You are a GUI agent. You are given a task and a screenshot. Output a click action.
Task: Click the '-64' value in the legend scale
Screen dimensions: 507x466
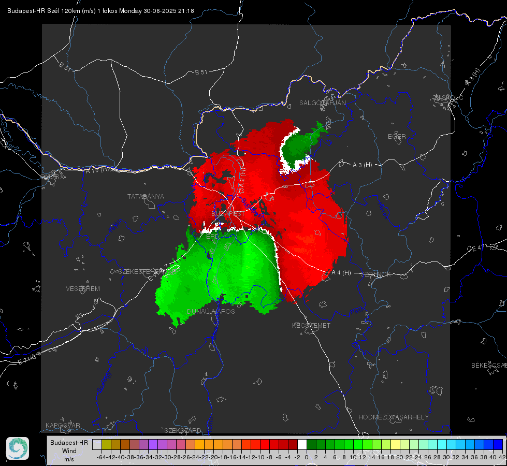(x=102, y=457)
